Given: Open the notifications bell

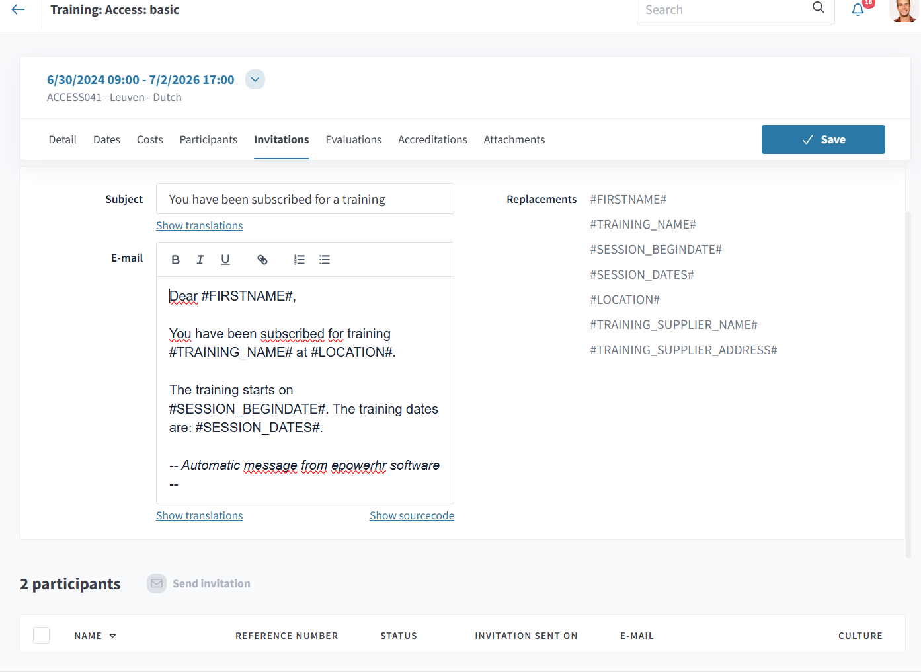Looking at the screenshot, I should tap(858, 9).
